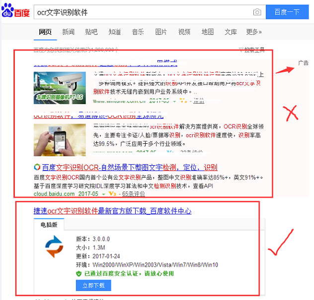Open 捷速ocr文字识别软件 download result title
Image resolution: width=314 pixels, height=300 pixels.
(x=112, y=211)
